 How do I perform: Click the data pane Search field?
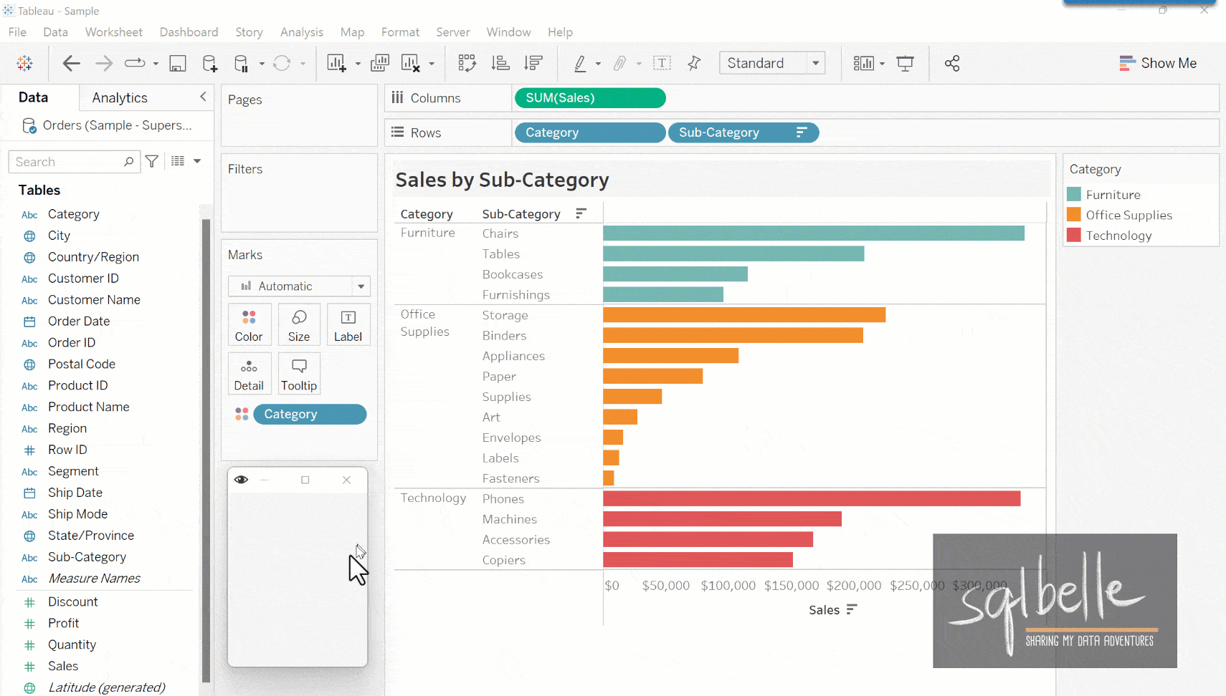(74, 162)
